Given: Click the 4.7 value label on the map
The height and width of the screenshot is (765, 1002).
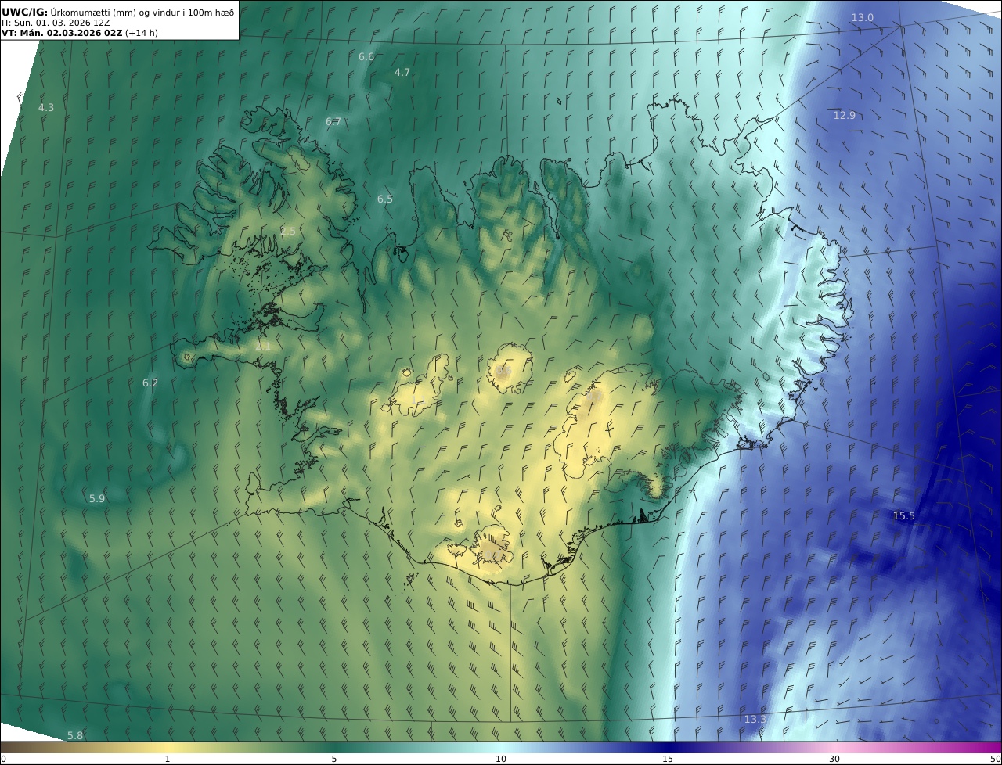Looking at the screenshot, I should 402,72.
